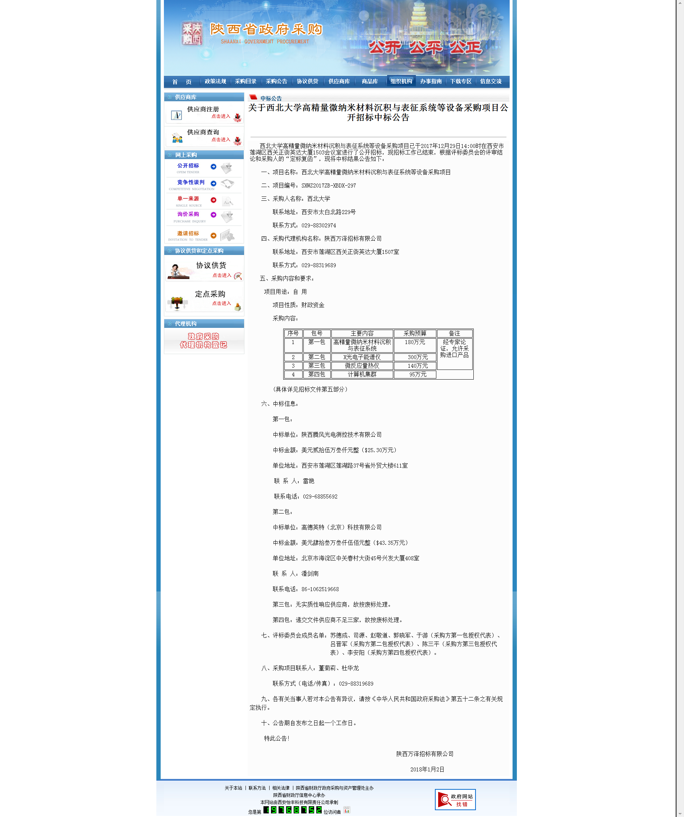Click blue arrow next to 公开招标
684x817 pixels.
pyautogui.click(x=214, y=167)
